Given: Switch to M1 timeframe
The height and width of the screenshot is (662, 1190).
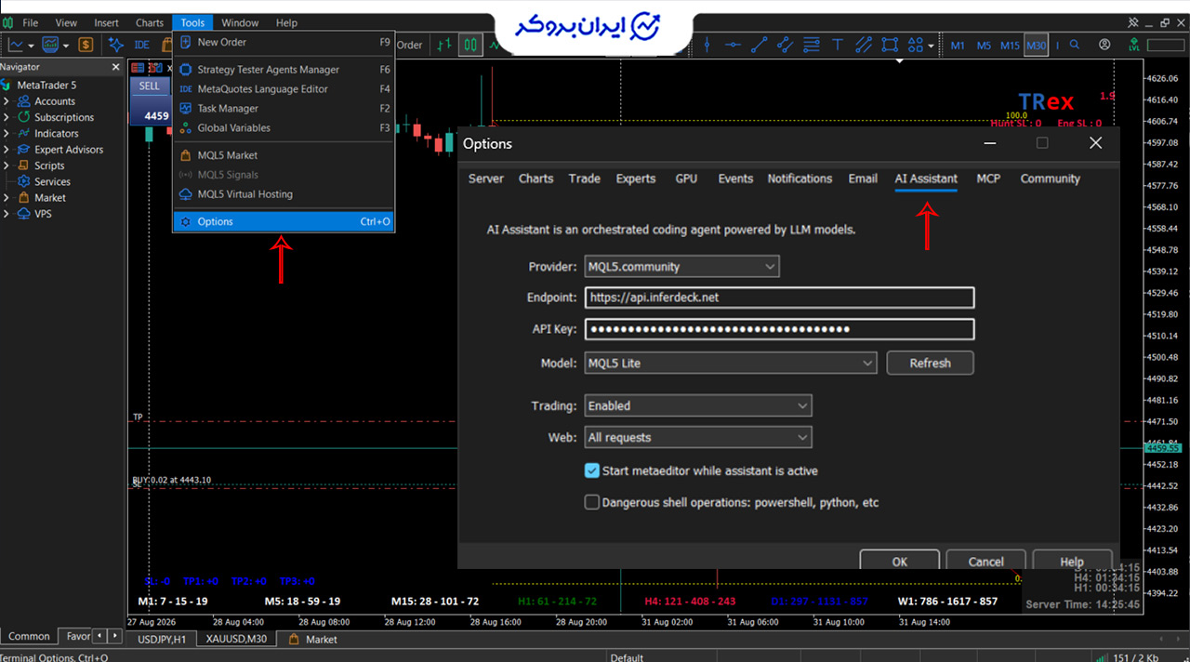Looking at the screenshot, I should (x=958, y=45).
